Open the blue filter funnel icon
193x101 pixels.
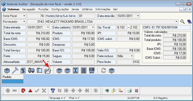click(53, 91)
